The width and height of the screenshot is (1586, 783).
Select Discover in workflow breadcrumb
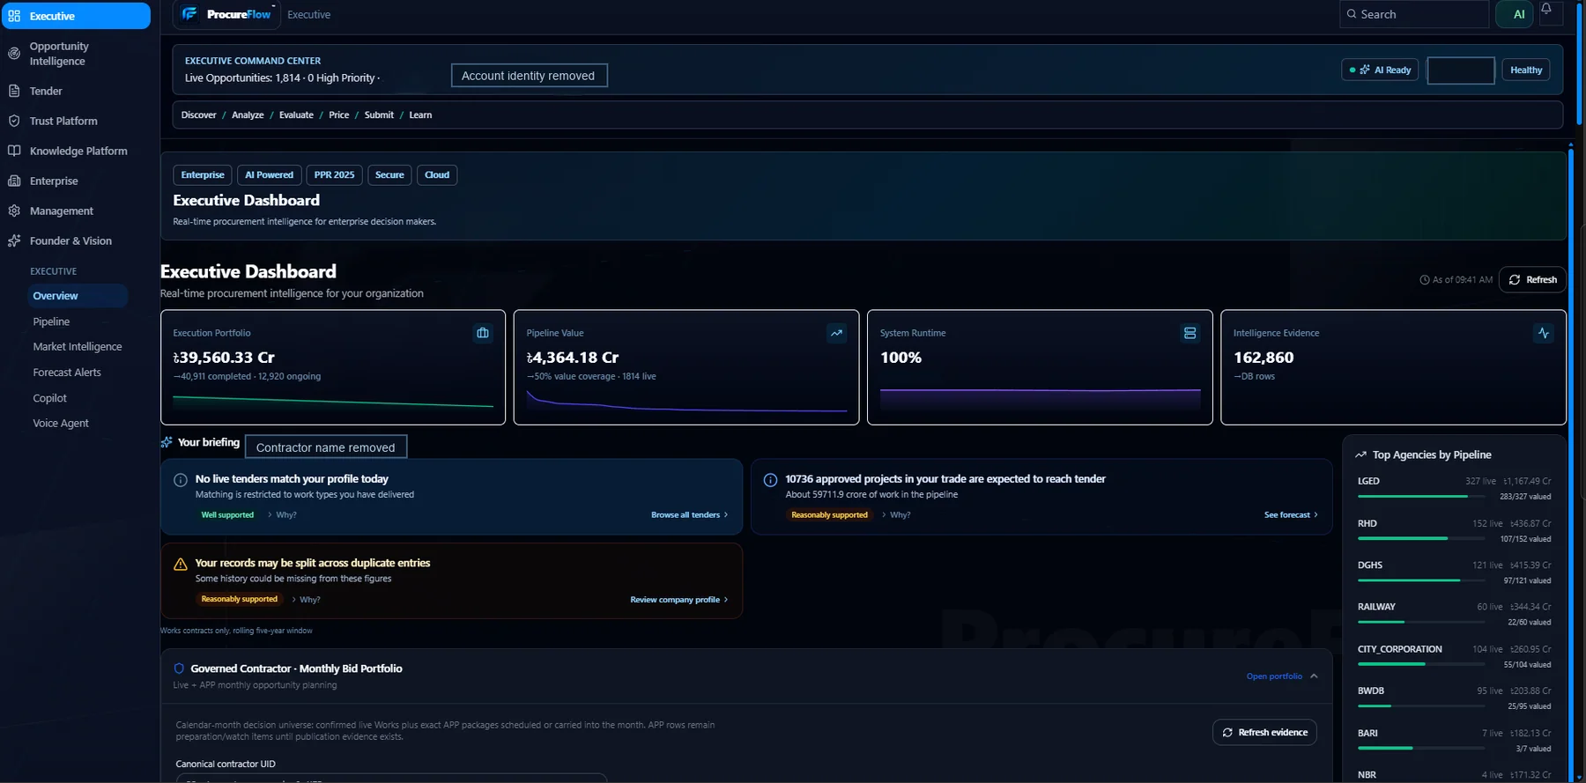click(198, 114)
